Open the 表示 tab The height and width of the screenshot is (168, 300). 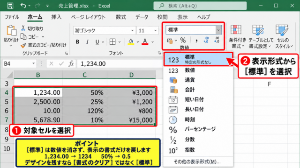[x=182, y=17]
